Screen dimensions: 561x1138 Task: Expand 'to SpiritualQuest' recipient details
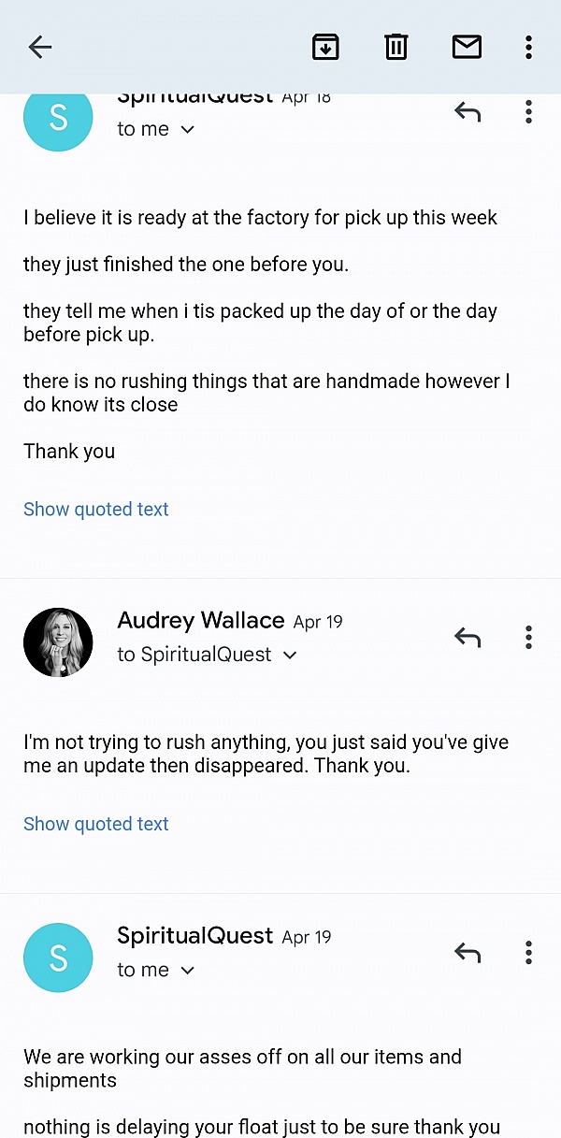point(290,655)
